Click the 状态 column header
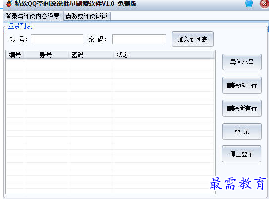The height and width of the screenshot is (199, 270). 164,55
